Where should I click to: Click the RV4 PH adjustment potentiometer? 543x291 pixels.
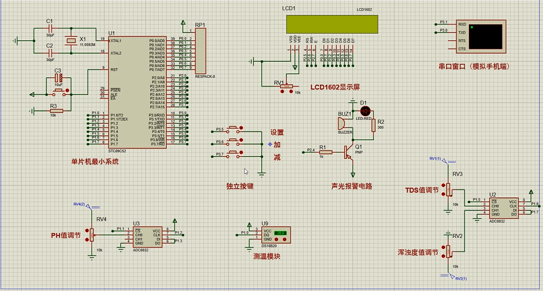(92, 235)
